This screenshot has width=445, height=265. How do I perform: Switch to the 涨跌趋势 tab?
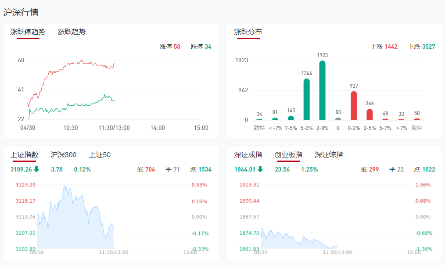pos(72,32)
